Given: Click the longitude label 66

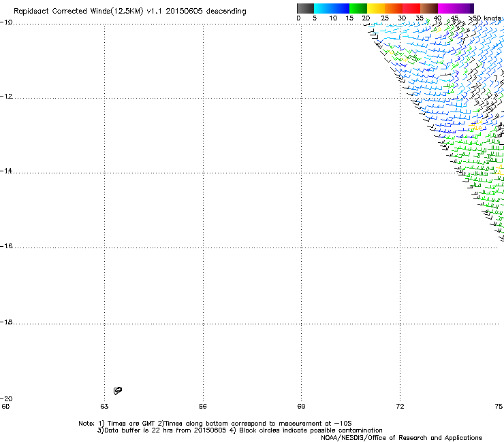Looking at the screenshot, I should 203,407.
